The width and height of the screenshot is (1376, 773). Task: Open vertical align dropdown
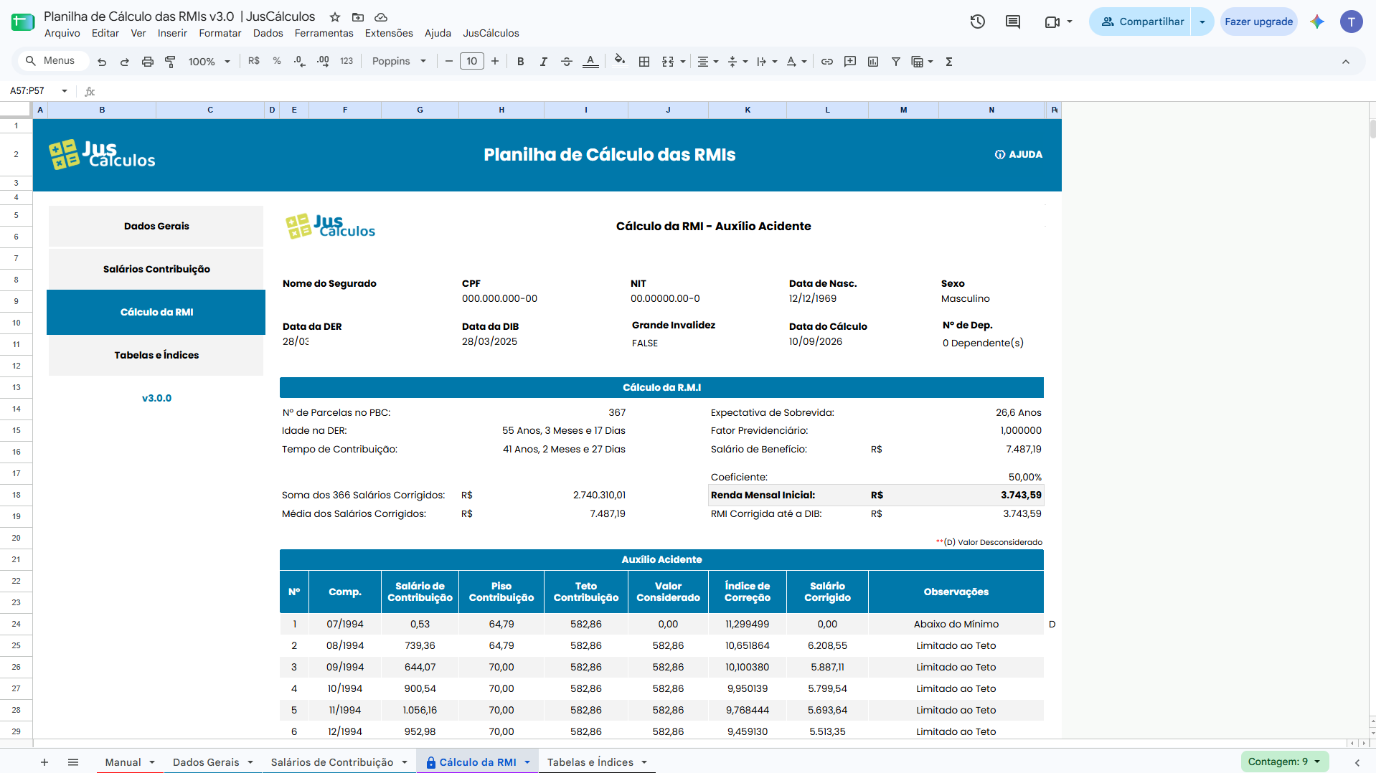point(738,62)
